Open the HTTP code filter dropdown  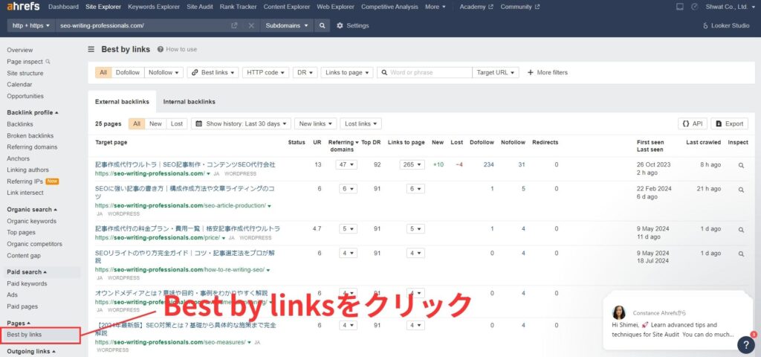click(x=265, y=72)
